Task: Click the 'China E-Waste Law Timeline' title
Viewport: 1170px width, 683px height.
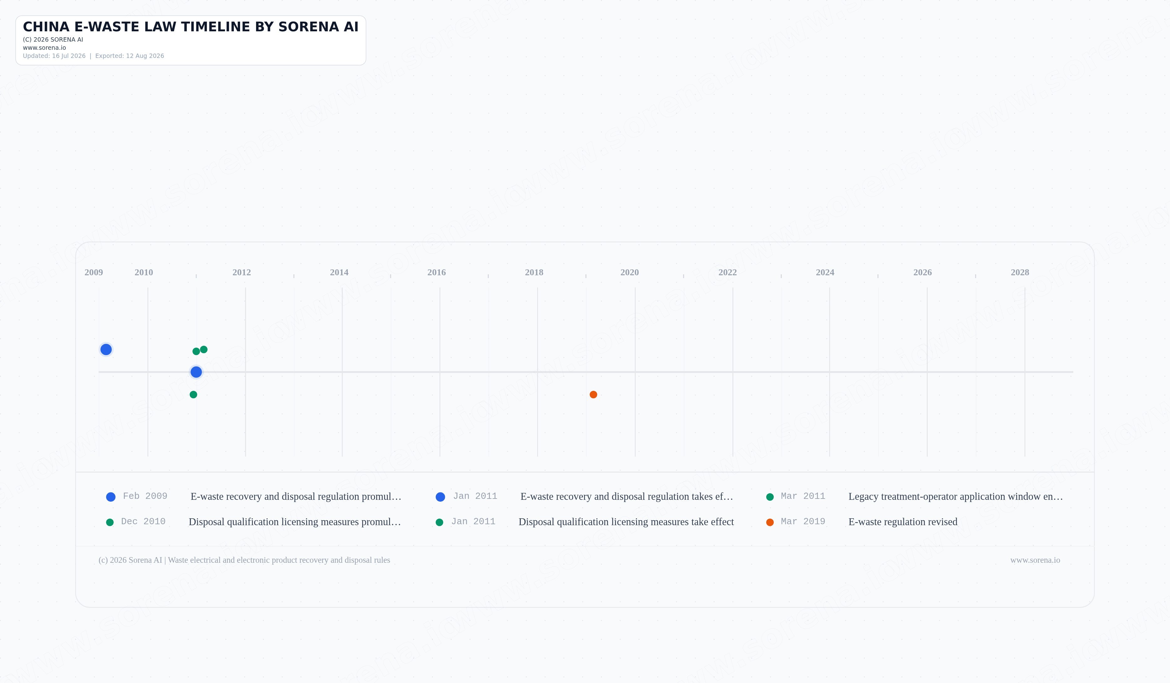Action: (191, 27)
